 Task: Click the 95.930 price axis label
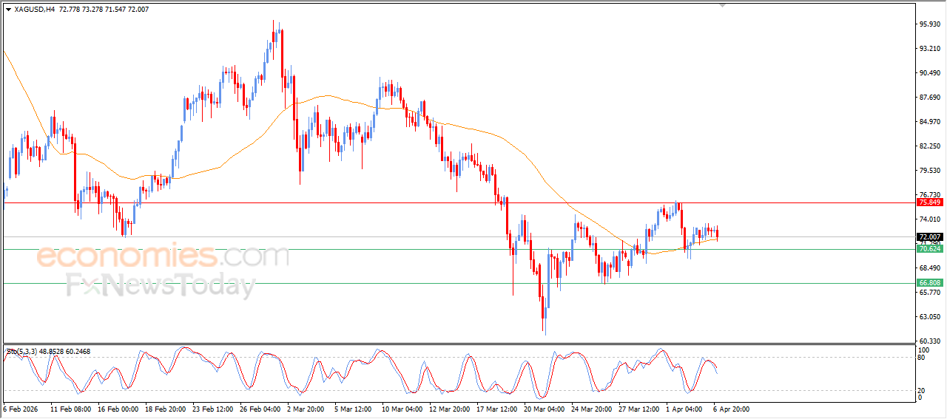coord(929,24)
